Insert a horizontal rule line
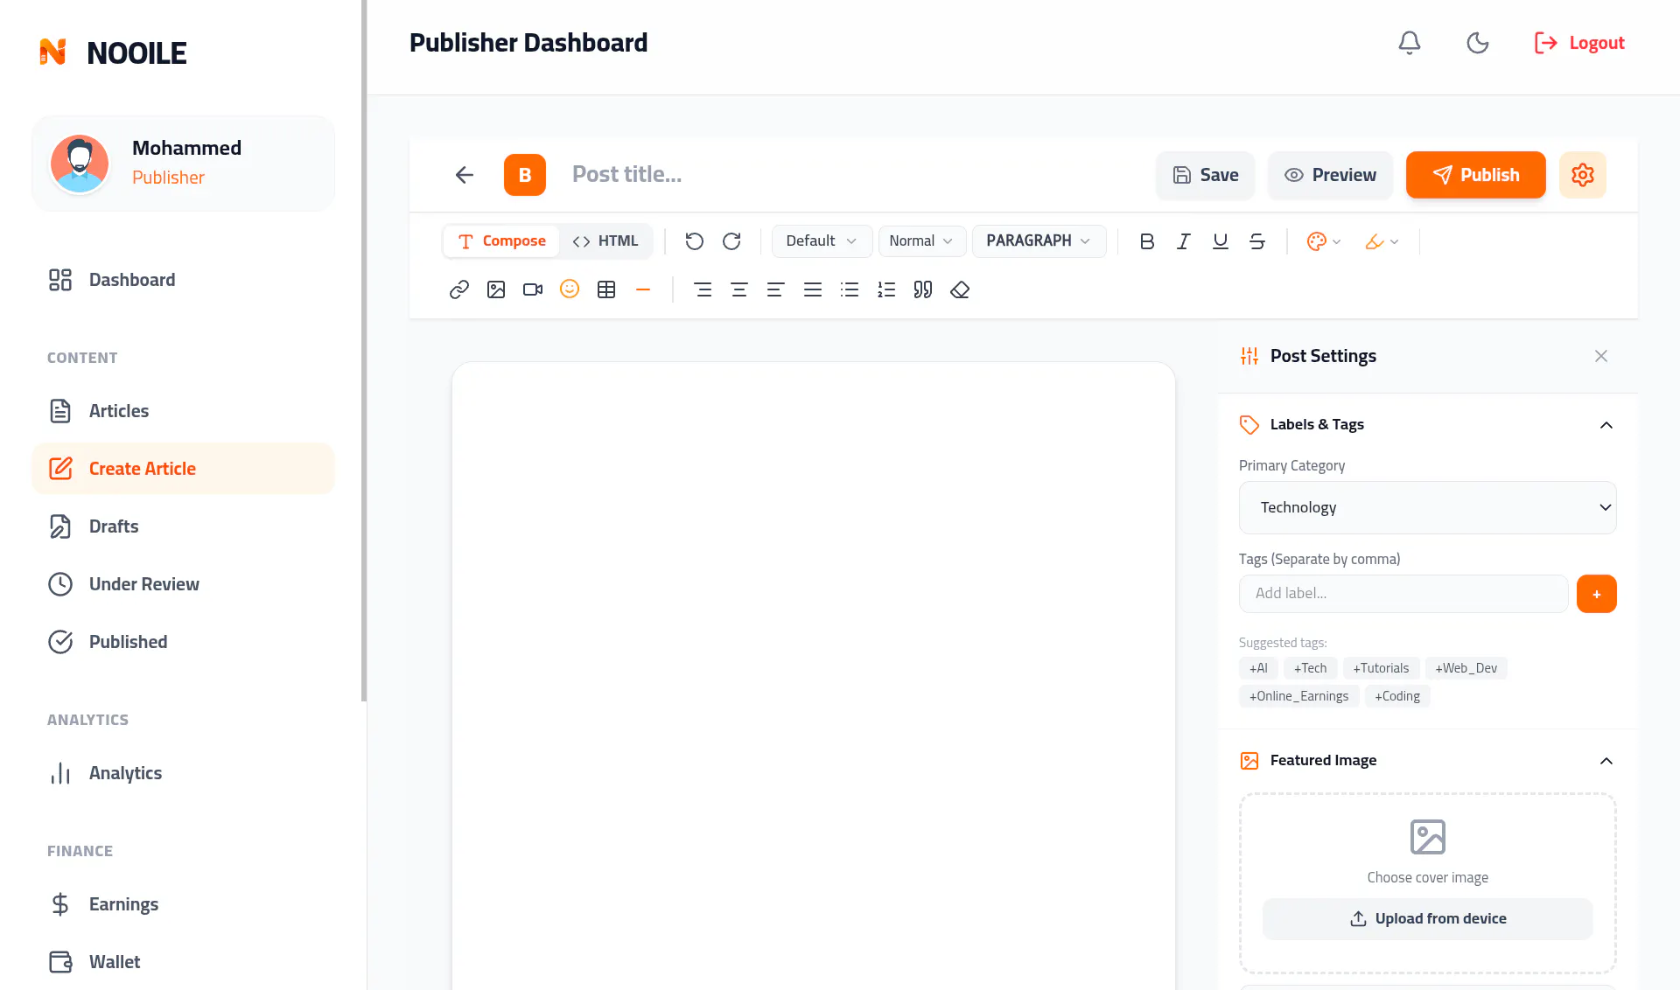The width and height of the screenshot is (1680, 990). [x=643, y=289]
